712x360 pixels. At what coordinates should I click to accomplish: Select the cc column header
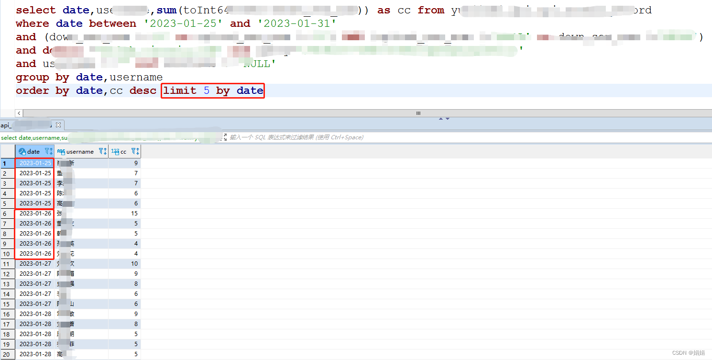pyautogui.click(x=125, y=151)
